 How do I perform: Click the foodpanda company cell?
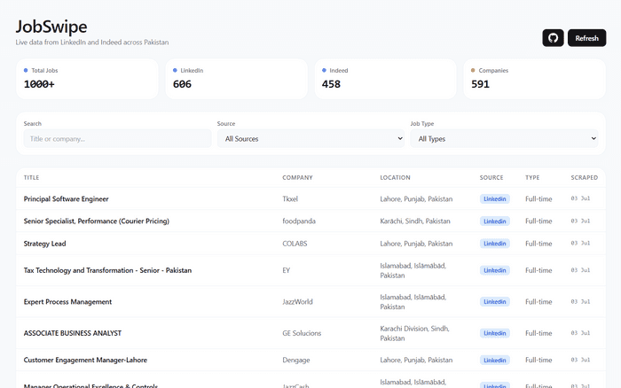tap(299, 221)
